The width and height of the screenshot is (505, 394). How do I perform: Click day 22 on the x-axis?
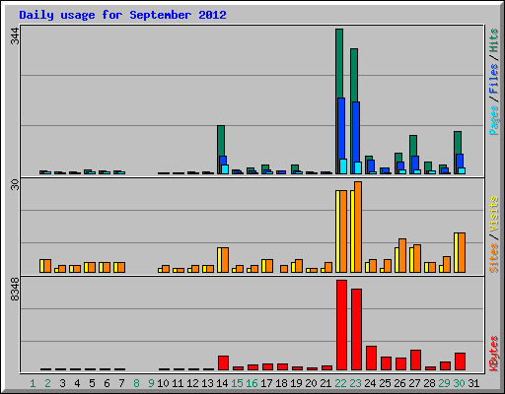[x=340, y=383]
